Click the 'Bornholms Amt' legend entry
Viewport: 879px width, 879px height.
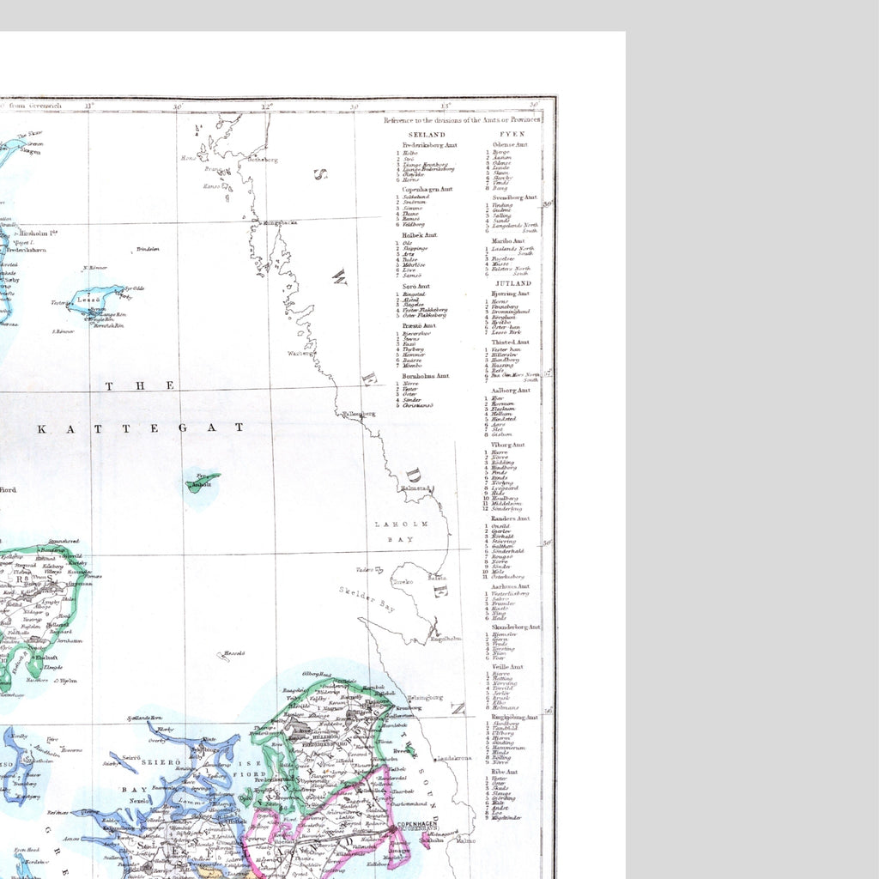click(426, 376)
